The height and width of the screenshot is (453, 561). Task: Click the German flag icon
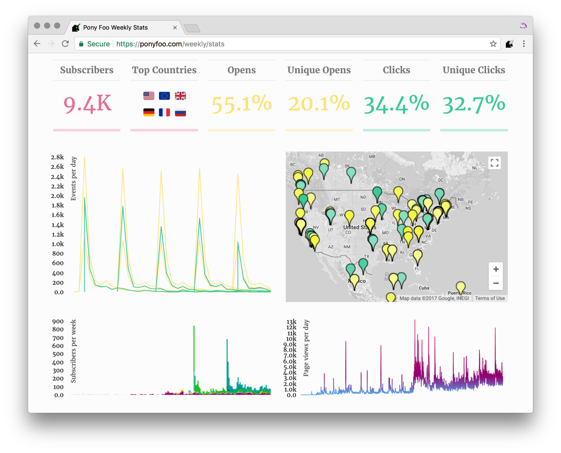coord(149,112)
